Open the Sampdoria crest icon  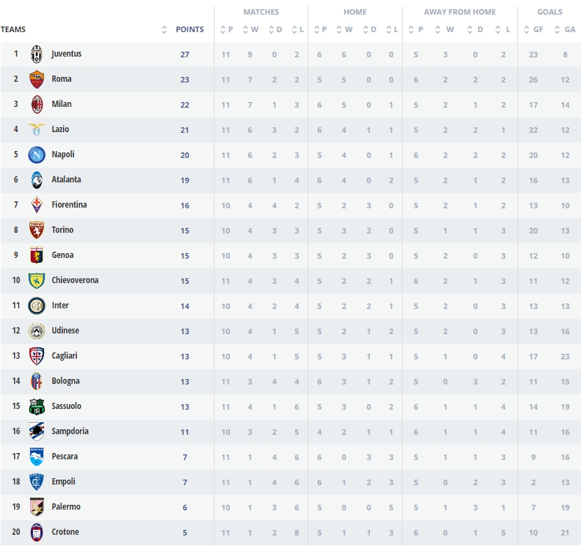click(36, 432)
